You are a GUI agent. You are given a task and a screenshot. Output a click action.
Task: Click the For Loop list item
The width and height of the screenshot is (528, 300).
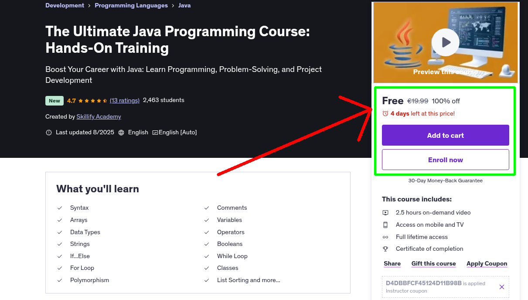point(82,268)
